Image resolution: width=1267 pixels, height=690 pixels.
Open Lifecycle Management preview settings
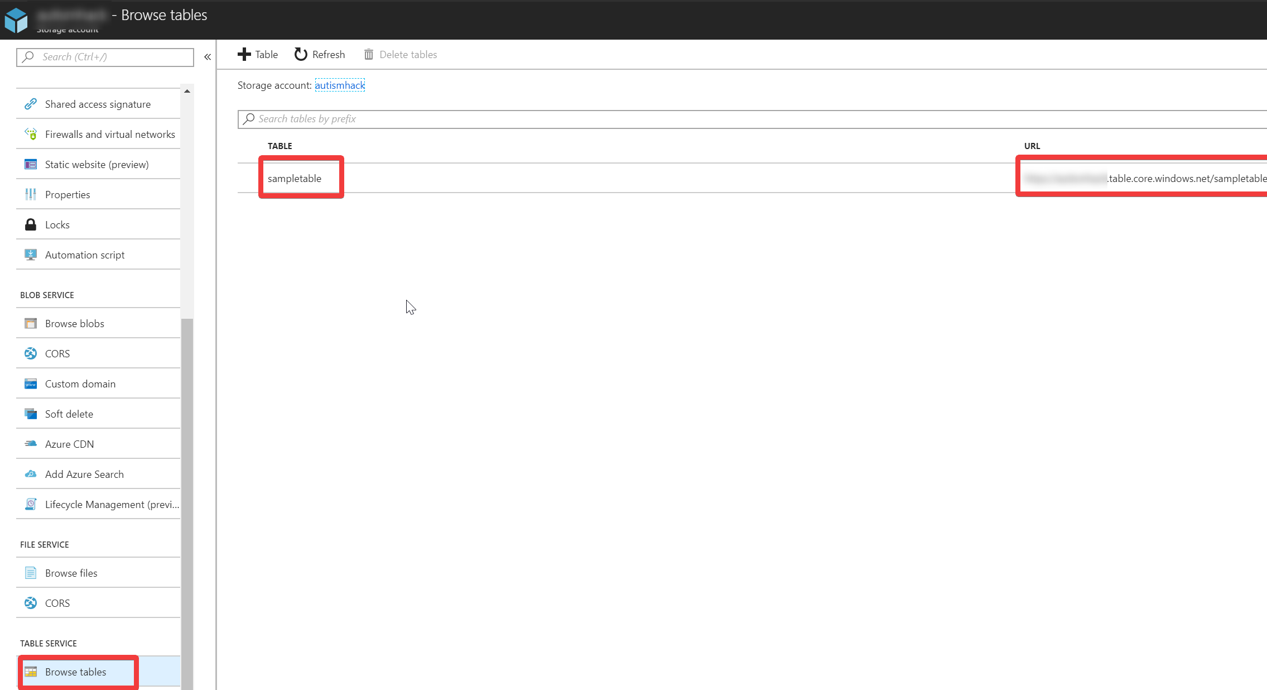pyautogui.click(x=111, y=504)
